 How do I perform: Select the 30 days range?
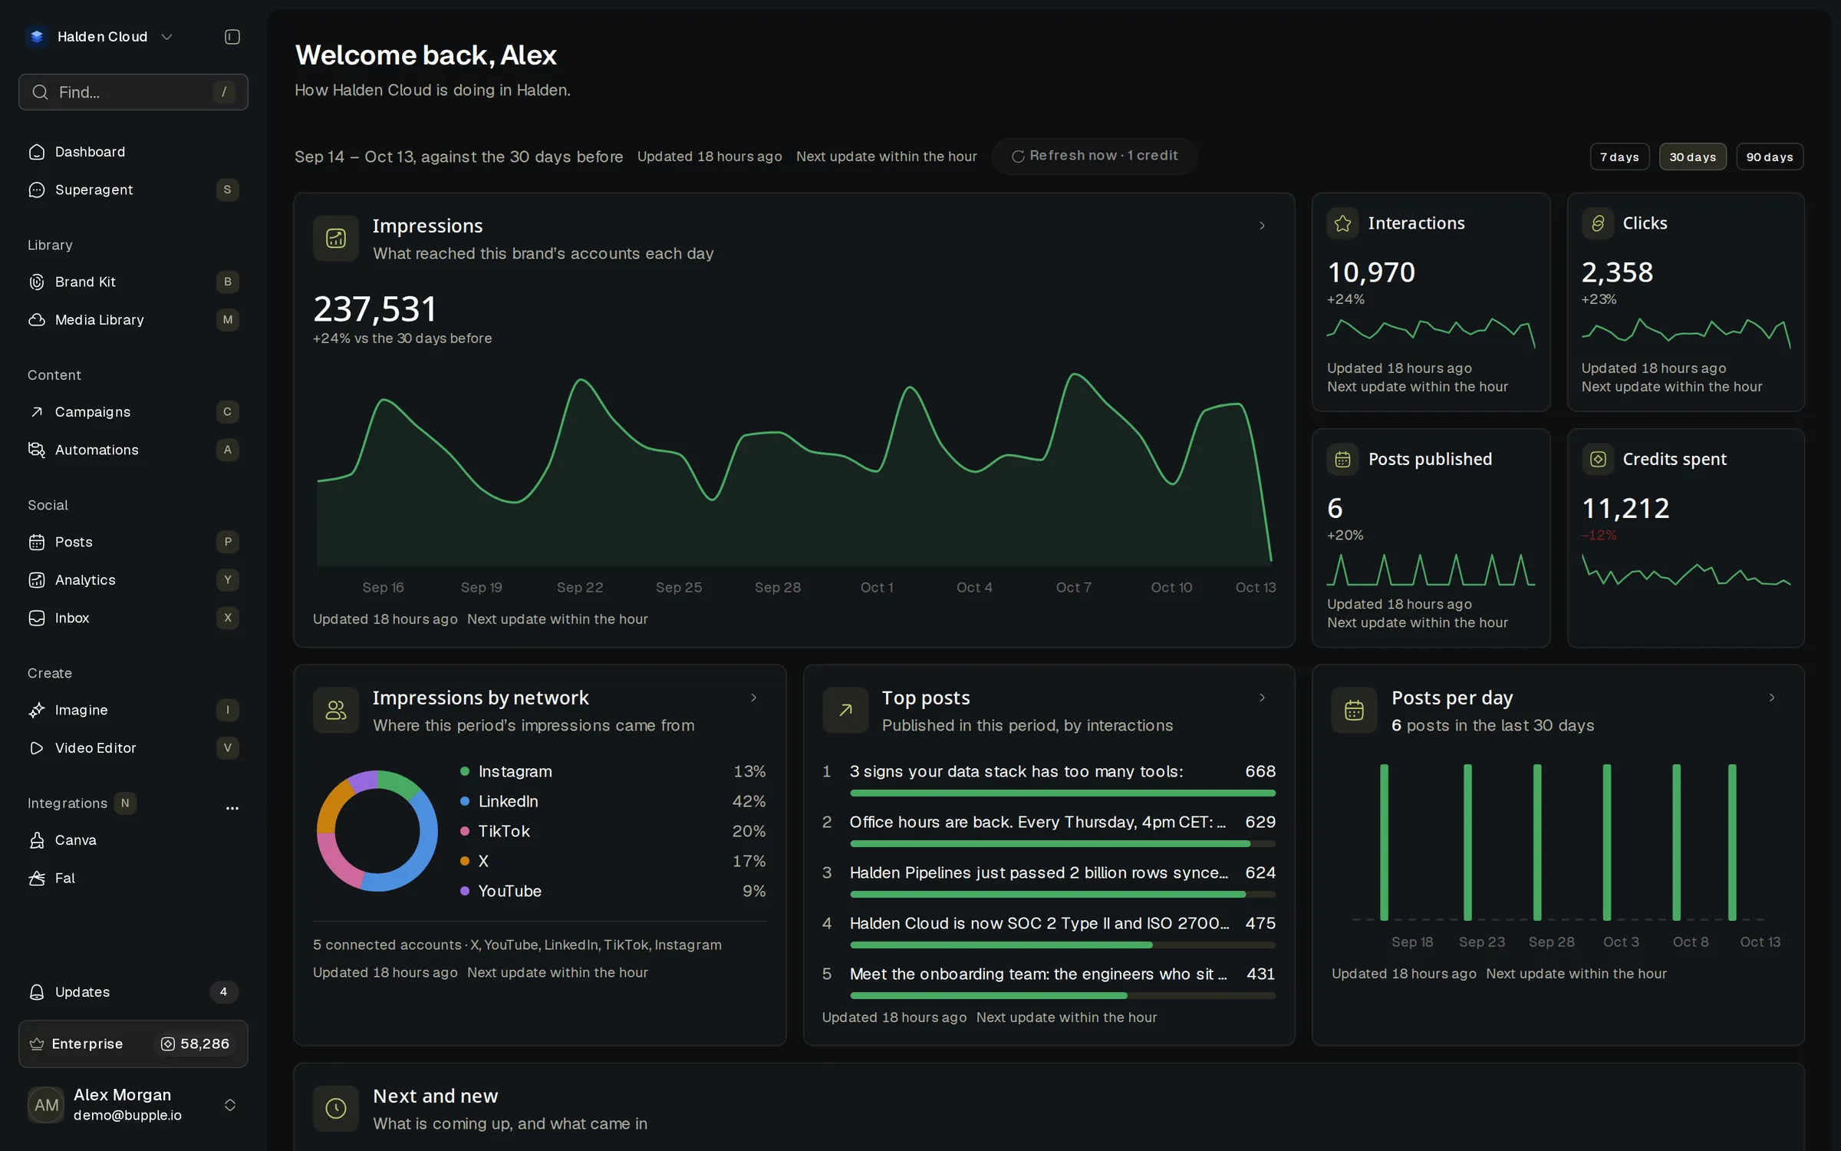coord(1692,157)
